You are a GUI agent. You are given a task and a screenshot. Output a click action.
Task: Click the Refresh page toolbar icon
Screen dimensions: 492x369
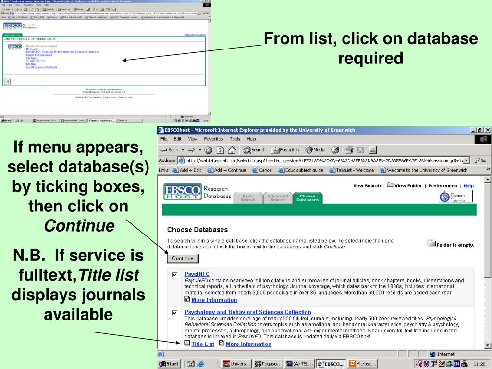[x=220, y=150]
